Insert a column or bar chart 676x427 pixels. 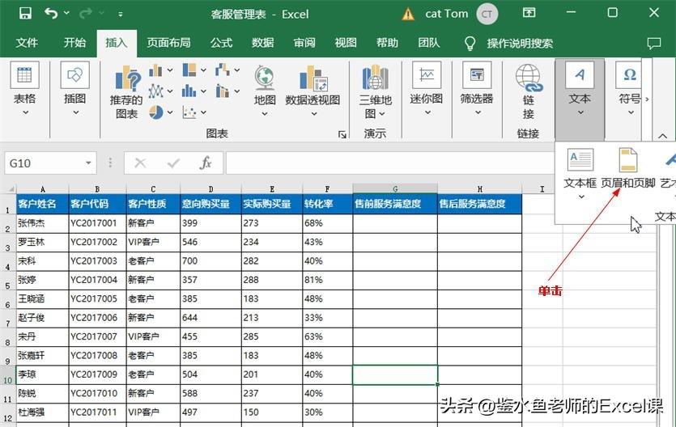click(160, 70)
